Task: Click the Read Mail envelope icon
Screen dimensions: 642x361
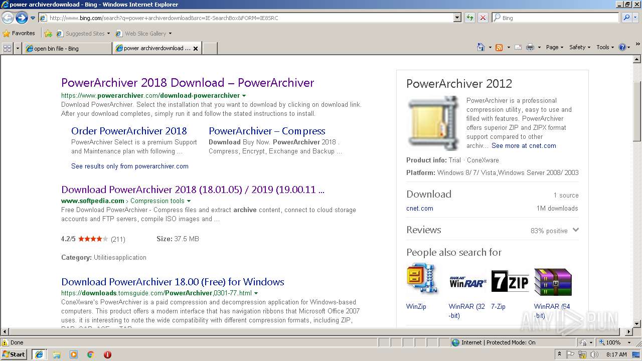Action: coord(518,47)
